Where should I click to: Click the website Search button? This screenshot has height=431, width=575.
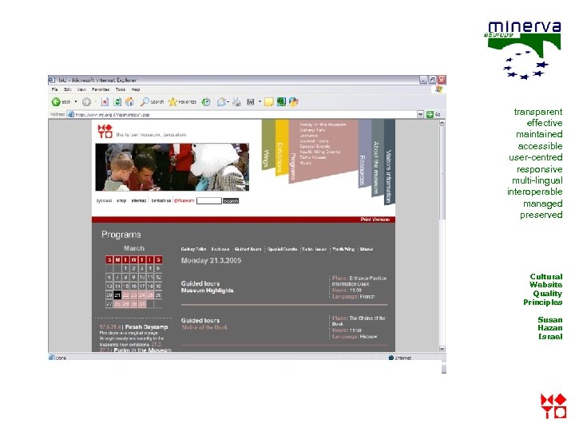[x=231, y=201]
